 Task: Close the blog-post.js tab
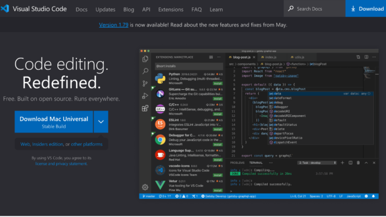point(254,57)
